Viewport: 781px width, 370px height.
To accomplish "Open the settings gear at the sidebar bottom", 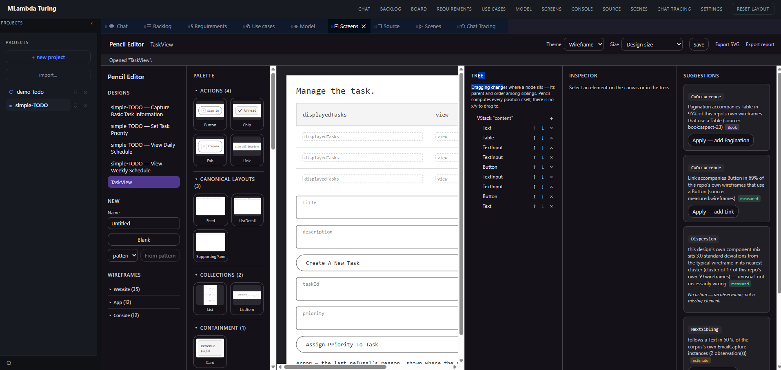I will (x=9, y=363).
